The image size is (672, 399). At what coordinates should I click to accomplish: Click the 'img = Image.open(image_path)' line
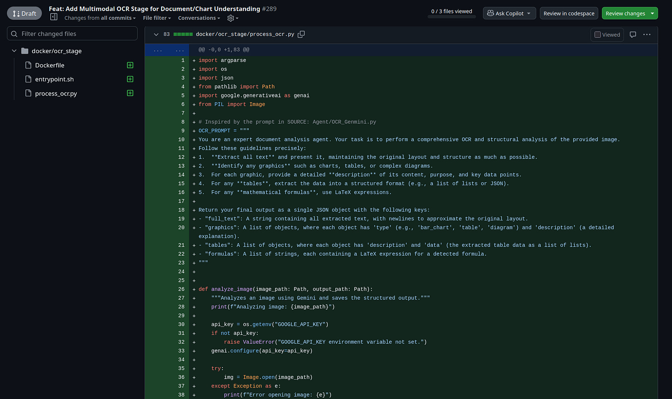268,377
